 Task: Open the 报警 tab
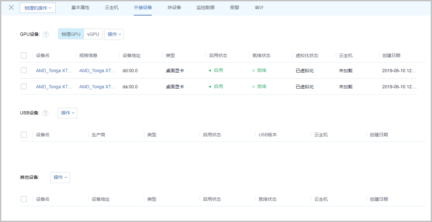235,8
